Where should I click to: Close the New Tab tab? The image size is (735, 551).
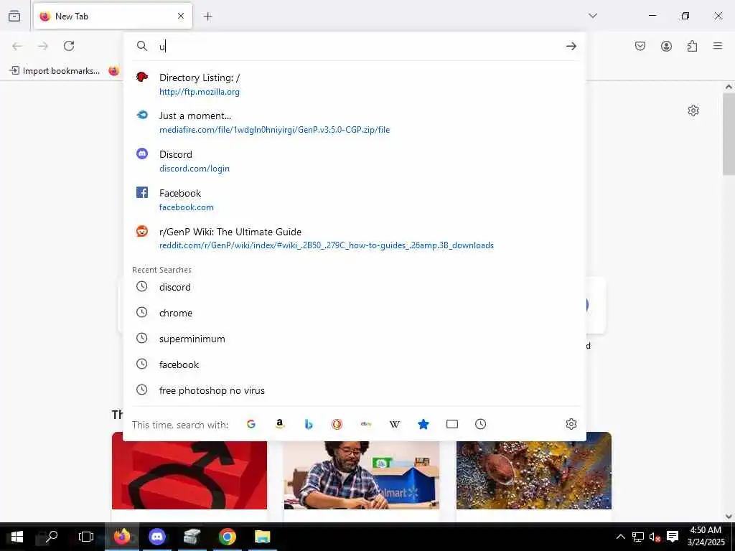180,16
